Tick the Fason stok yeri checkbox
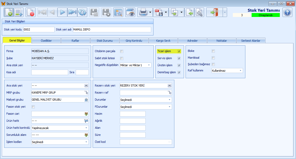Viewport: 296px width, 159px height. coord(33,107)
